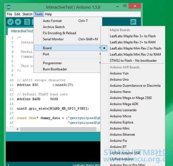Click the black console output area
Screen dimensions: 173x166
(x=53, y=151)
